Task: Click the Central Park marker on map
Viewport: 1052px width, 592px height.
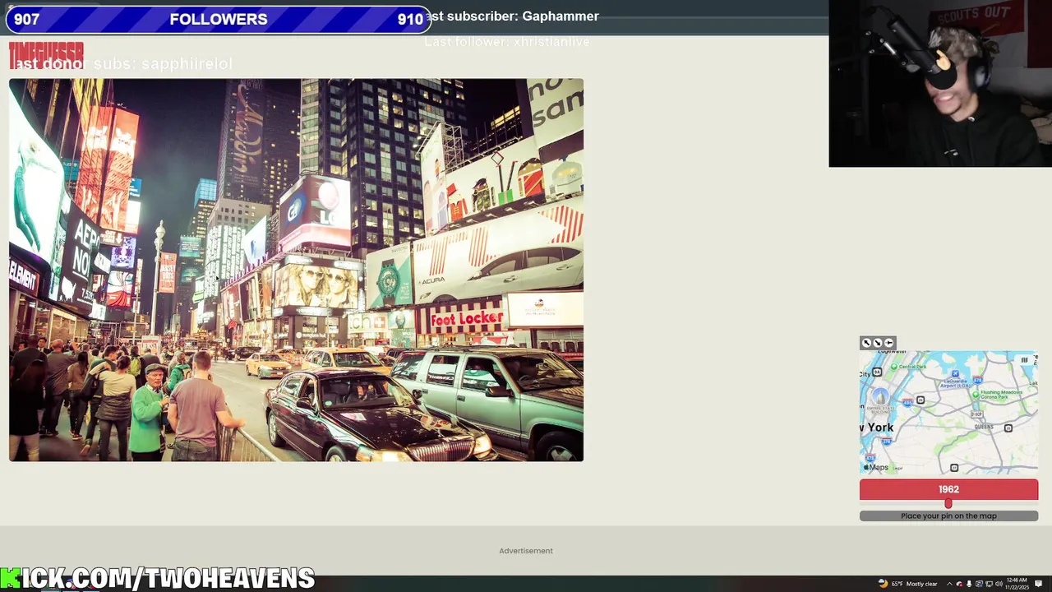Action: [894, 367]
